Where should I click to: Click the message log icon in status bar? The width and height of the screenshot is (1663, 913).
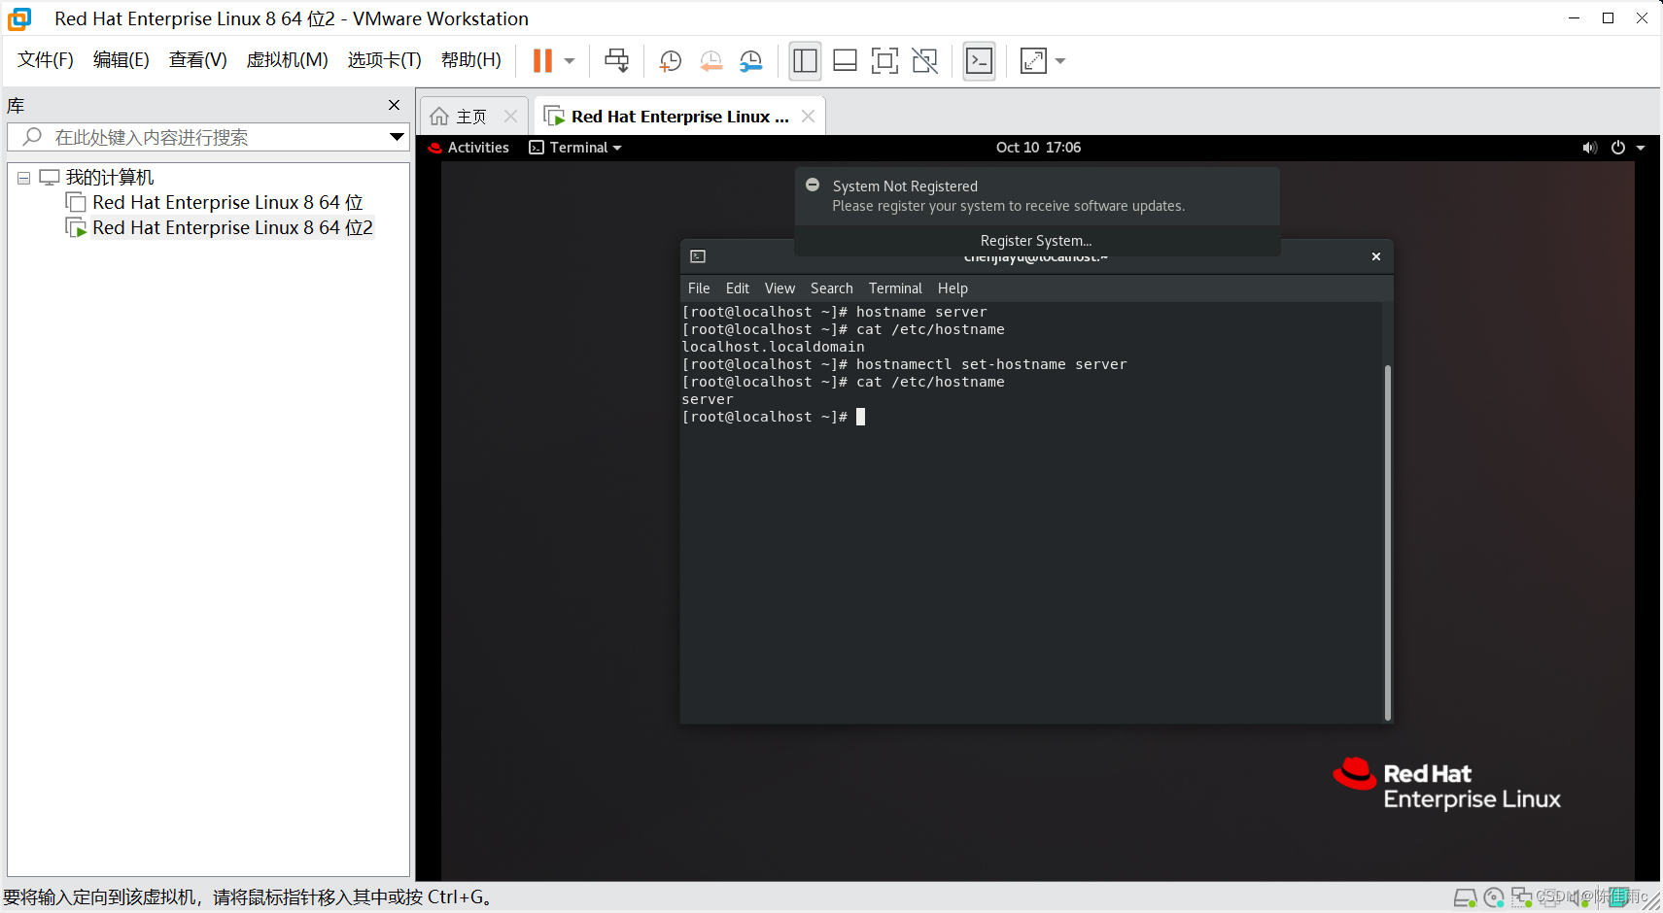click(x=1619, y=897)
